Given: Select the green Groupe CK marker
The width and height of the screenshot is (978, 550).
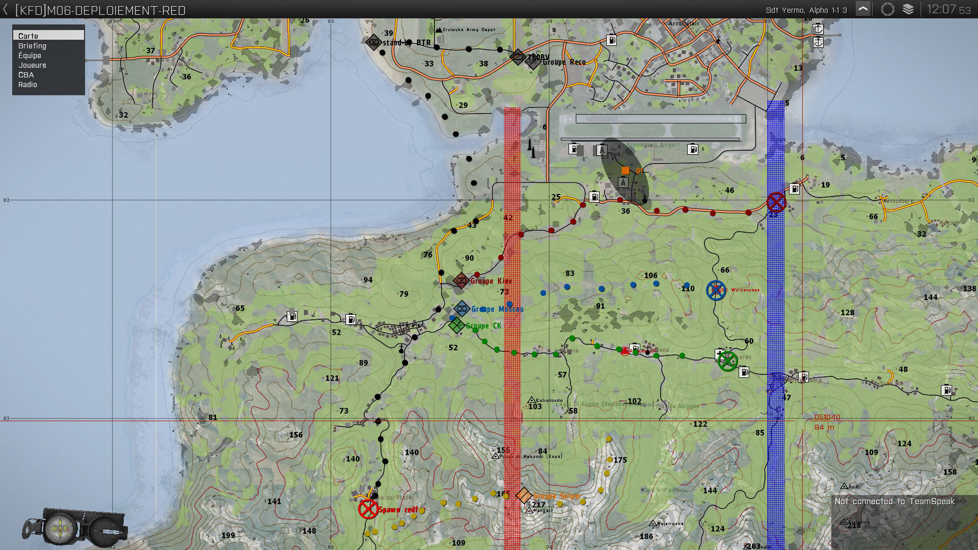Looking at the screenshot, I should pos(456,325).
